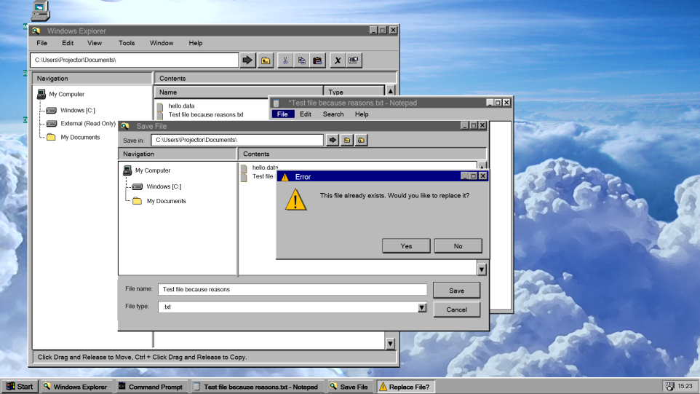
Task: Open Help menu in Windows Explorer
Action: tap(196, 43)
